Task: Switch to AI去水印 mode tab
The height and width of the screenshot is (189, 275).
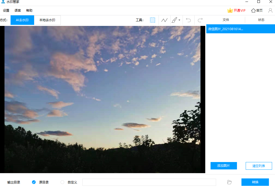Action: (22, 20)
